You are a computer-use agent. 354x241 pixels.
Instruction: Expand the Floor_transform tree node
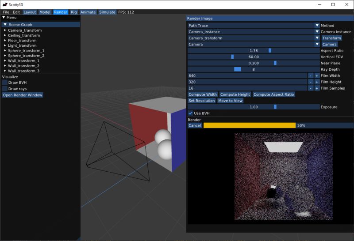5,40
